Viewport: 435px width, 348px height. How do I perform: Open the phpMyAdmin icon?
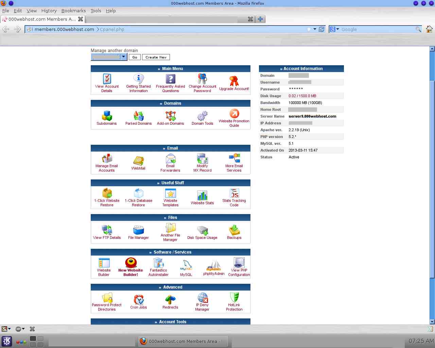click(214, 265)
